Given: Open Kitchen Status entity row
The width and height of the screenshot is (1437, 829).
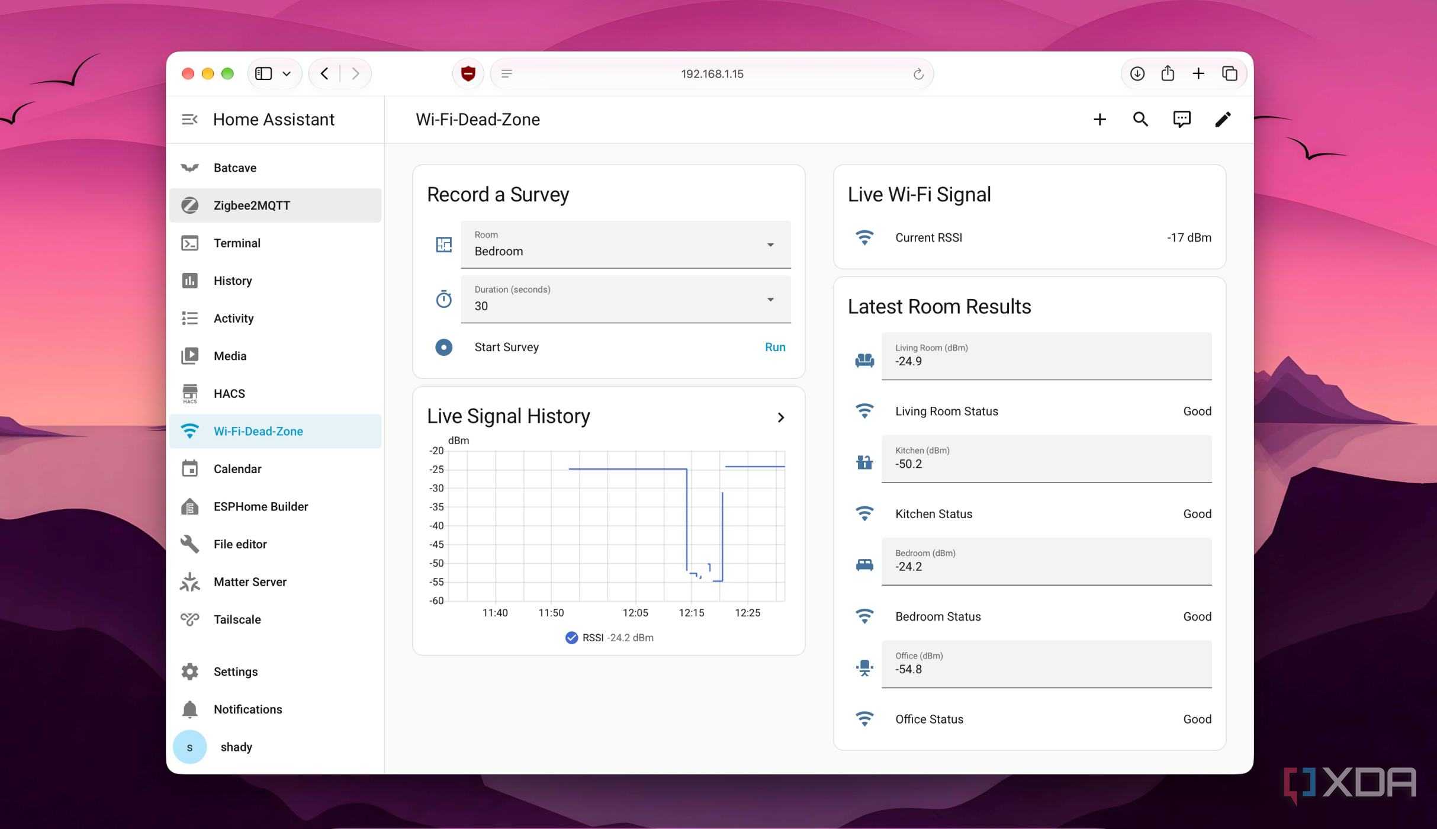Looking at the screenshot, I should coord(1030,514).
